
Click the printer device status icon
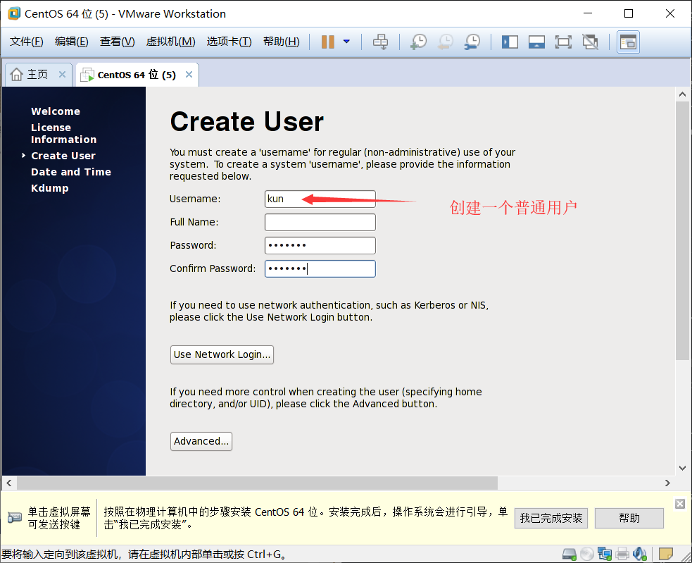622,555
